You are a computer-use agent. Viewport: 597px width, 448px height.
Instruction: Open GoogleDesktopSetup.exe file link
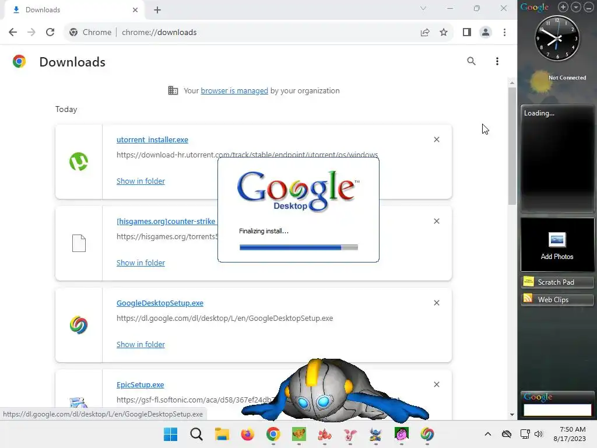pyautogui.click(x=160, y=303)
